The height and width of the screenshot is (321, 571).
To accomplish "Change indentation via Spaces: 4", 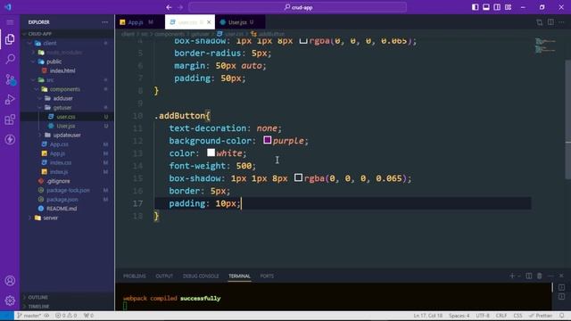I will pyautogui.click(x=459, y=316).
